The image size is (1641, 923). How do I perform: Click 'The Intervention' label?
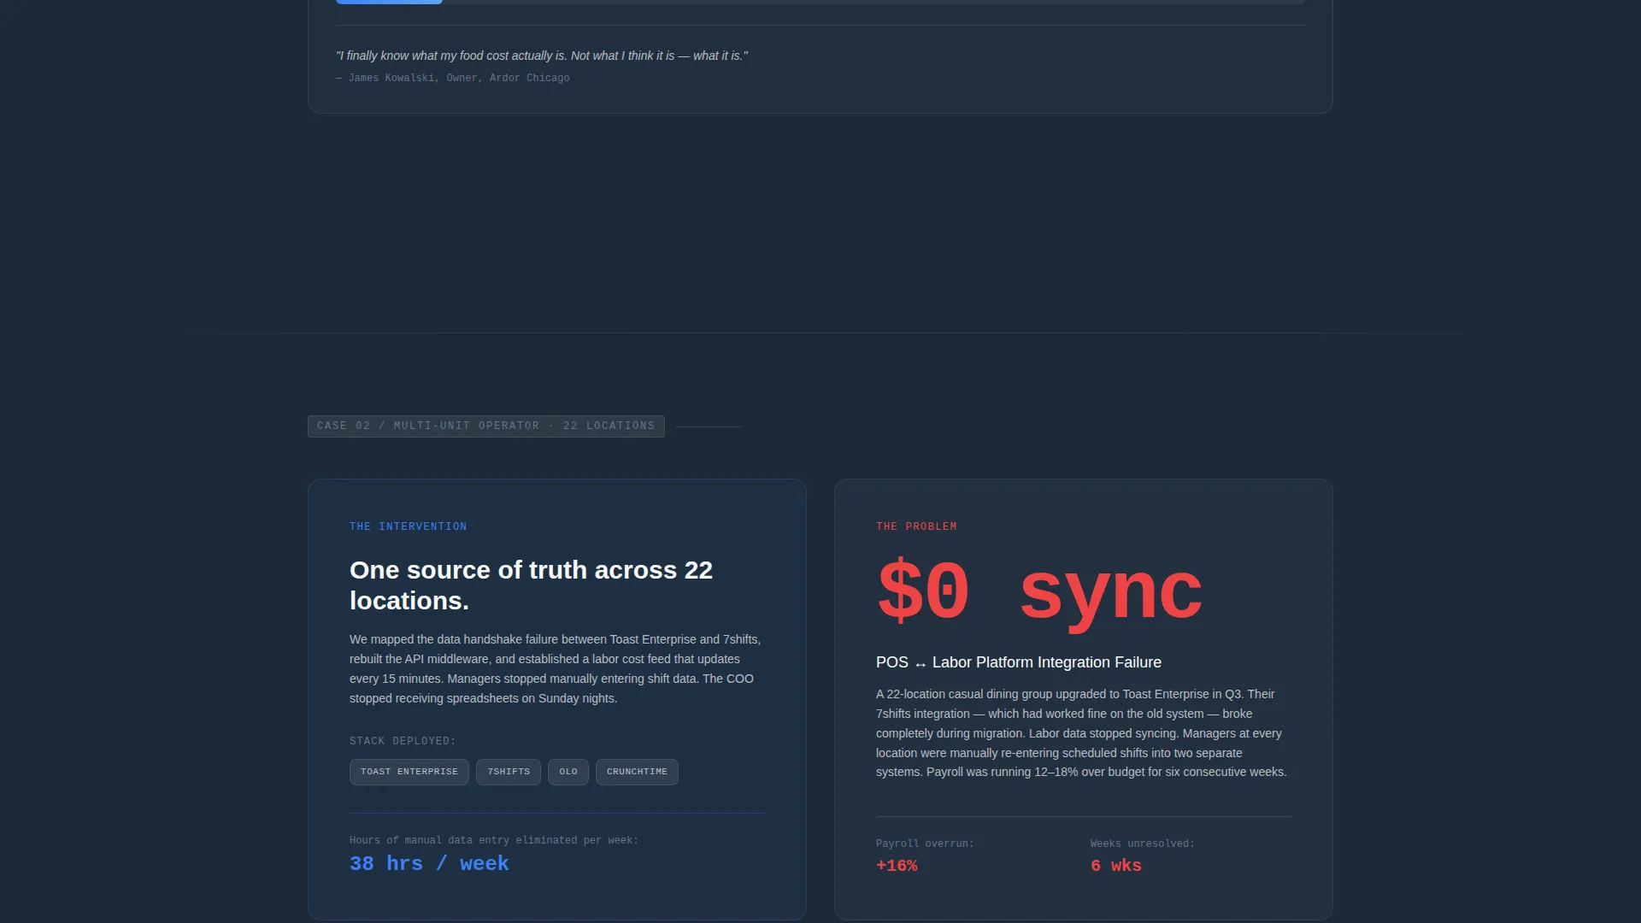click(x=408, y=526)
